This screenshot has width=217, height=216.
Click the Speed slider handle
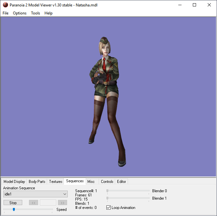14,209
